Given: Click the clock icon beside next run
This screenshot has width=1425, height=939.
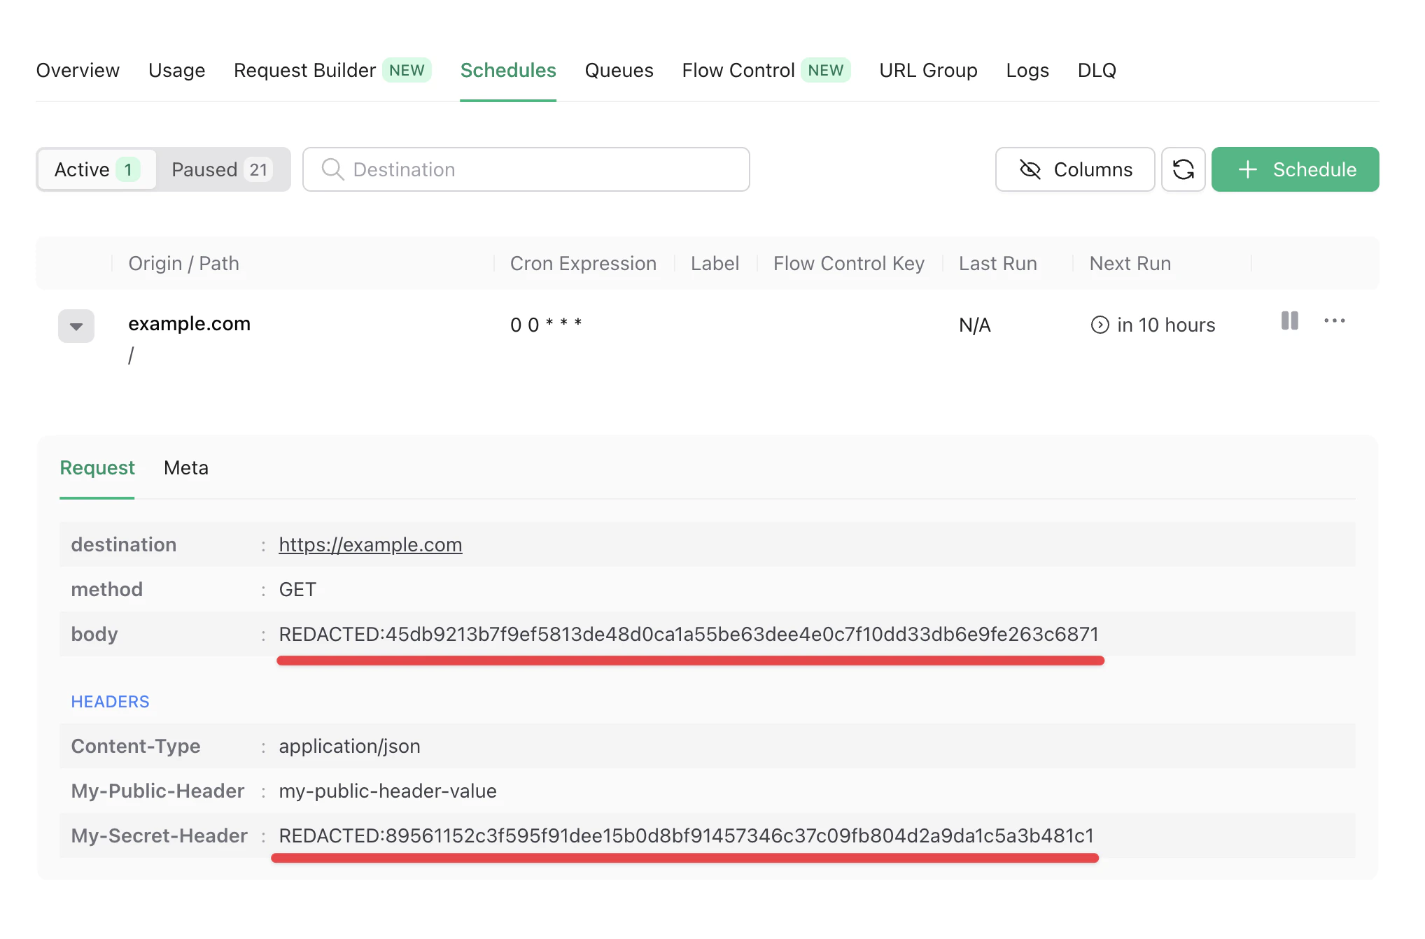Looking at the screenshot, I should pos(1100,325).
